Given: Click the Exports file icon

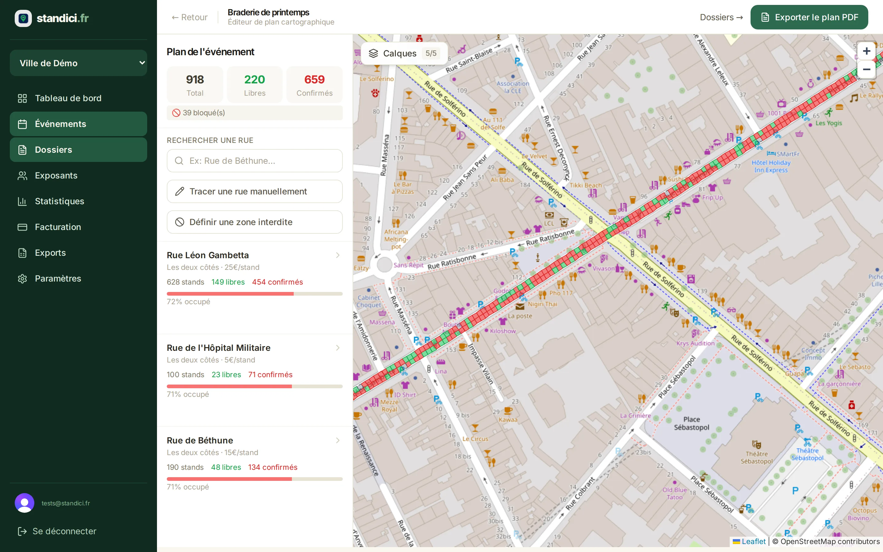Looking at the screenshot, I should (22, 253).
